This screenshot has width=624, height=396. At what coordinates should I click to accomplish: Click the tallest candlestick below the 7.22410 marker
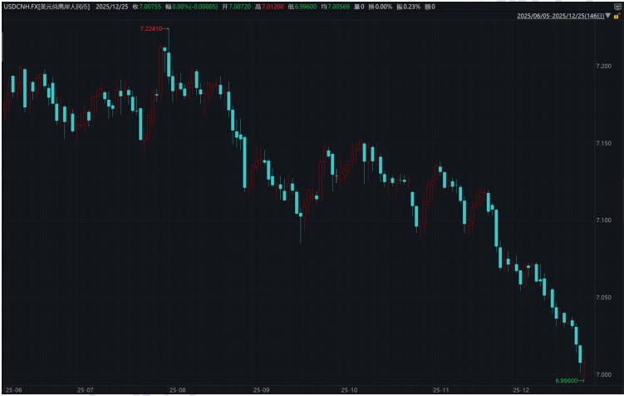tap(166, 63)
